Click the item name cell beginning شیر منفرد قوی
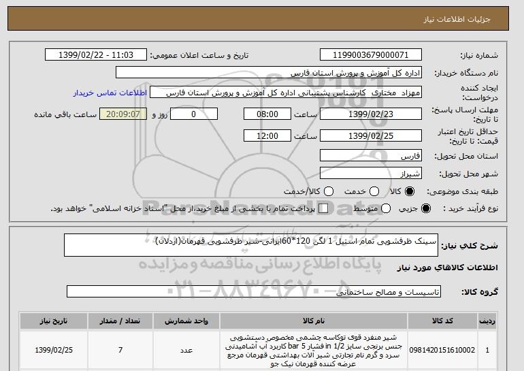524x371 pixels. (314, 350)
